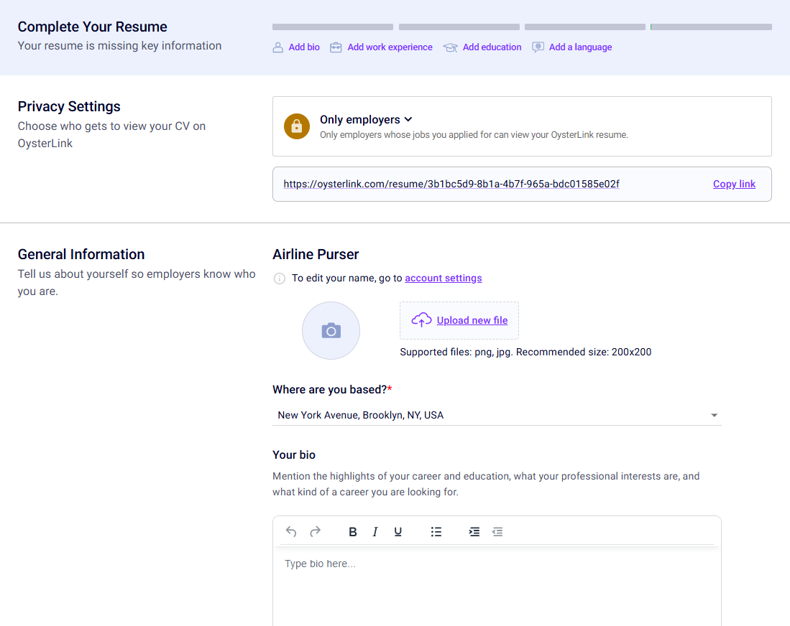The width and height of the screenshot is (790, 626).
Task: Open the account settings link
Action: 444,278
